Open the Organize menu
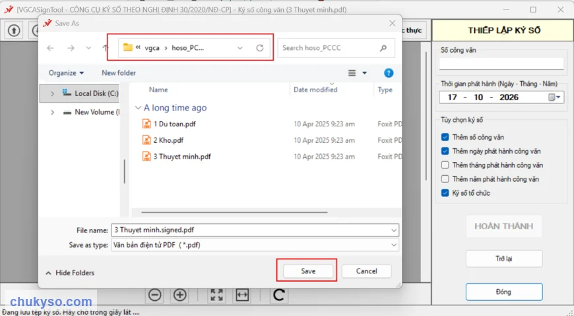This screenshot has width=574, height=316. (x=66, y=73)
